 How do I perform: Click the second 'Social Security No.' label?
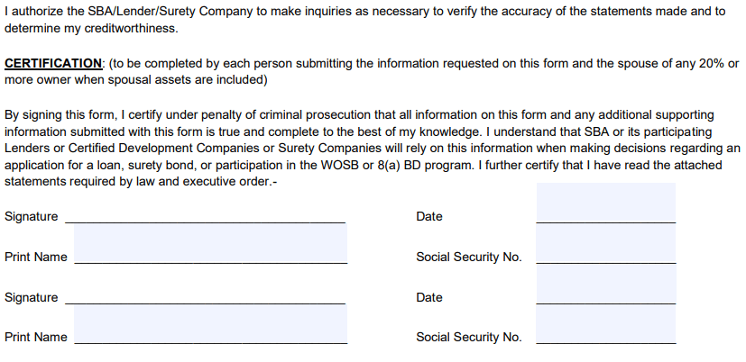point(469,338)
